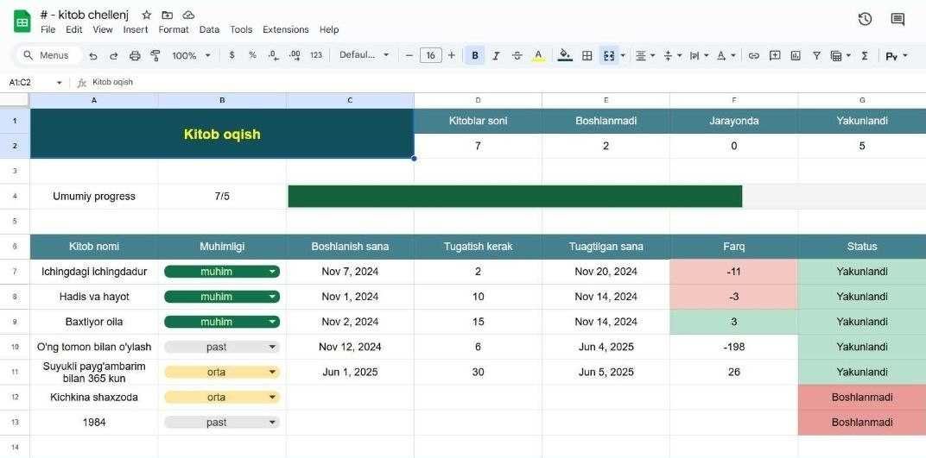This screenshot has height=458, width=926.
Task: Open the borders tool
Action: 587,55
